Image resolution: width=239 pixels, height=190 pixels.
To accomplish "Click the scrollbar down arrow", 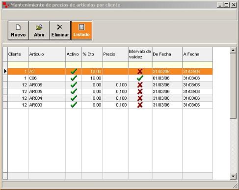I will [x=233, y=176].
